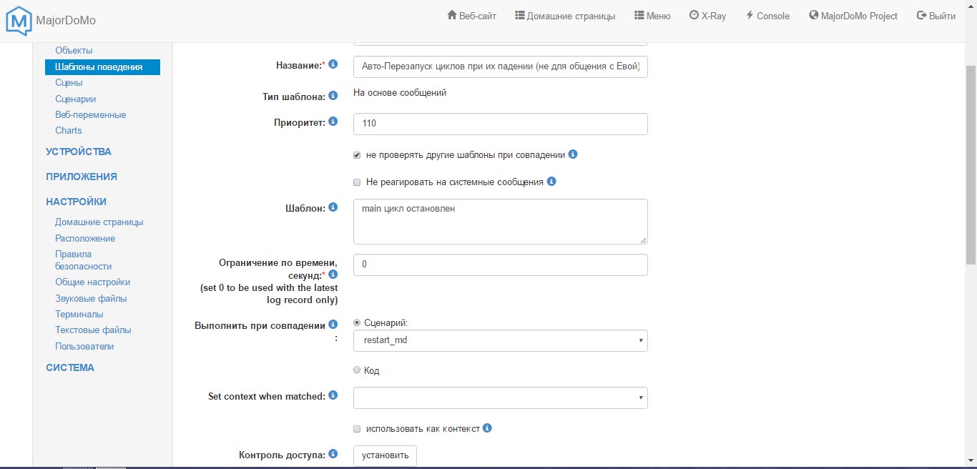Click info icon beside Шаблон label
977x469 pixels.
[x=333, y=207]
